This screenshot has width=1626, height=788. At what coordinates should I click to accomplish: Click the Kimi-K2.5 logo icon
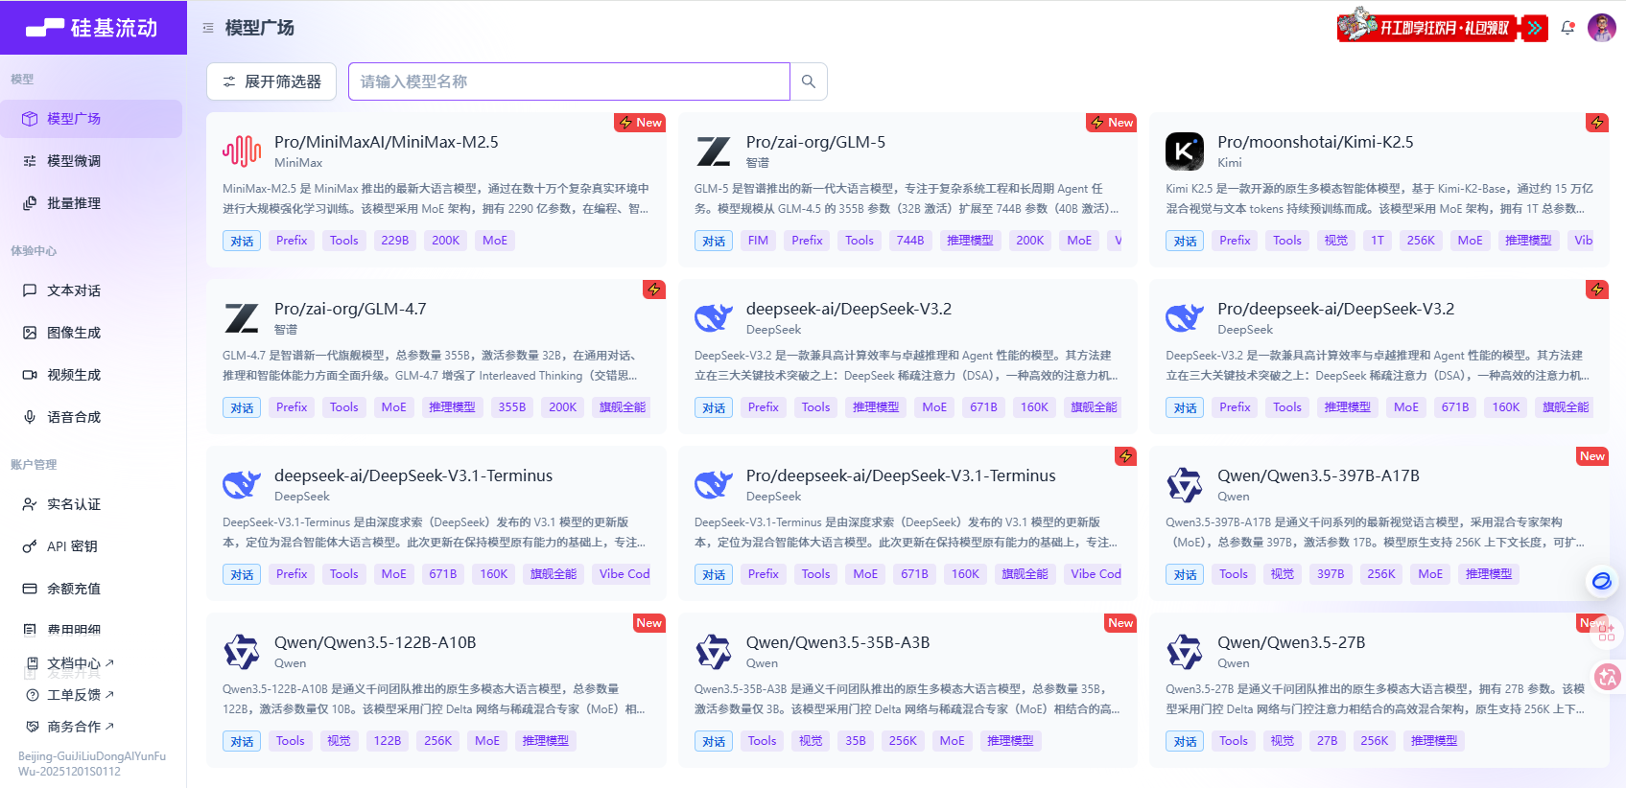[1185, 151]
